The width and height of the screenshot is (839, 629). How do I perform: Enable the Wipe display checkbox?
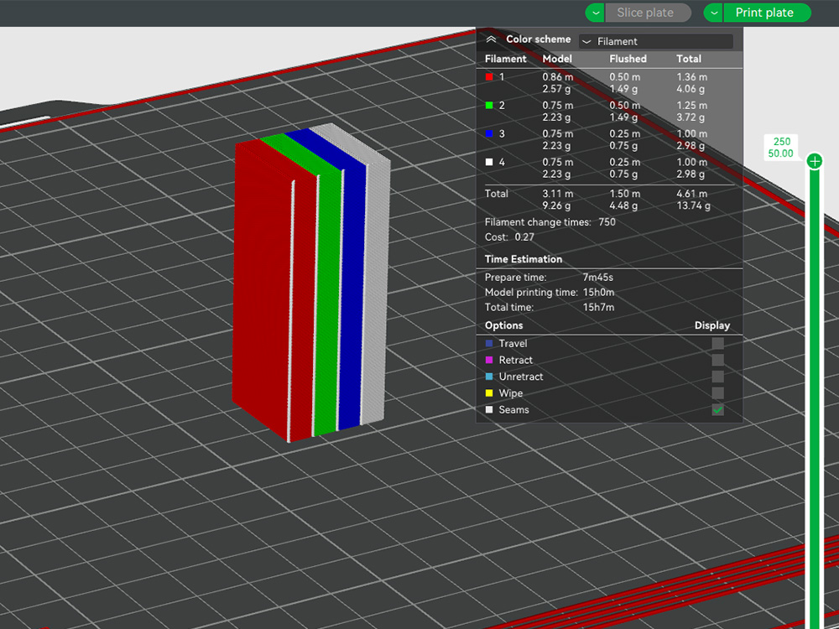[x=717, y=393]
